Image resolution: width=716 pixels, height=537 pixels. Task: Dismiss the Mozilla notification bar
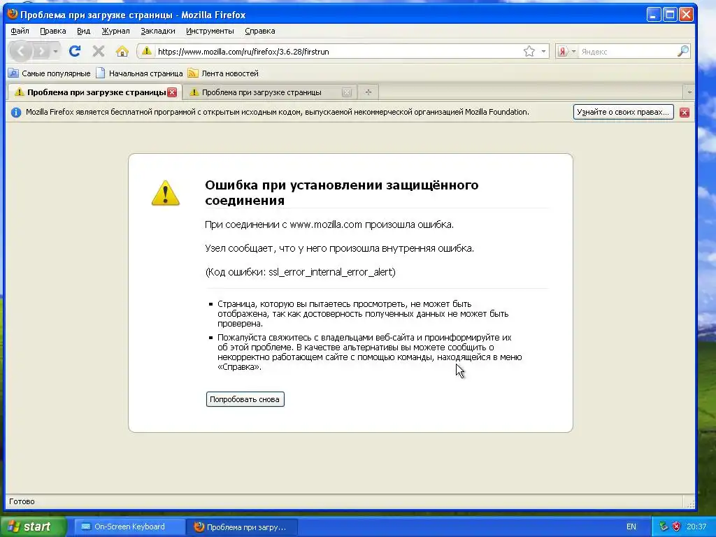coord(685,113)
